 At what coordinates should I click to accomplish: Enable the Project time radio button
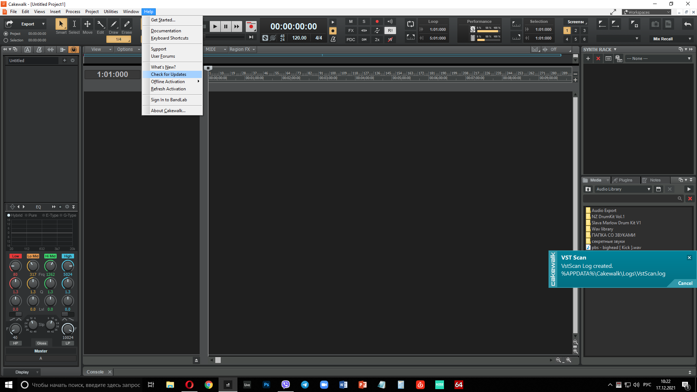tap(6, 33)
